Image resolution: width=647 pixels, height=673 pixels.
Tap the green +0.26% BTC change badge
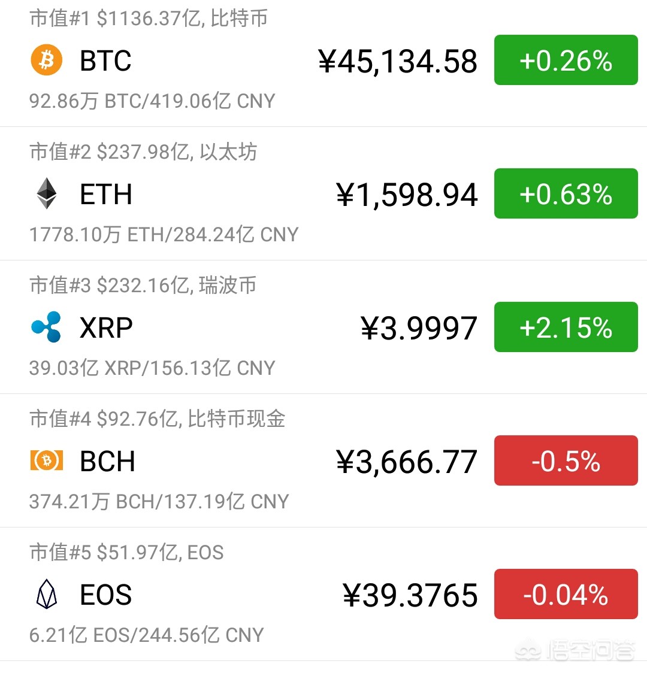pyautogui.click(x=566, y=60)
